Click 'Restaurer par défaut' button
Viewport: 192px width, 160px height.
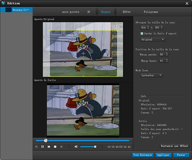coord(174,146)
